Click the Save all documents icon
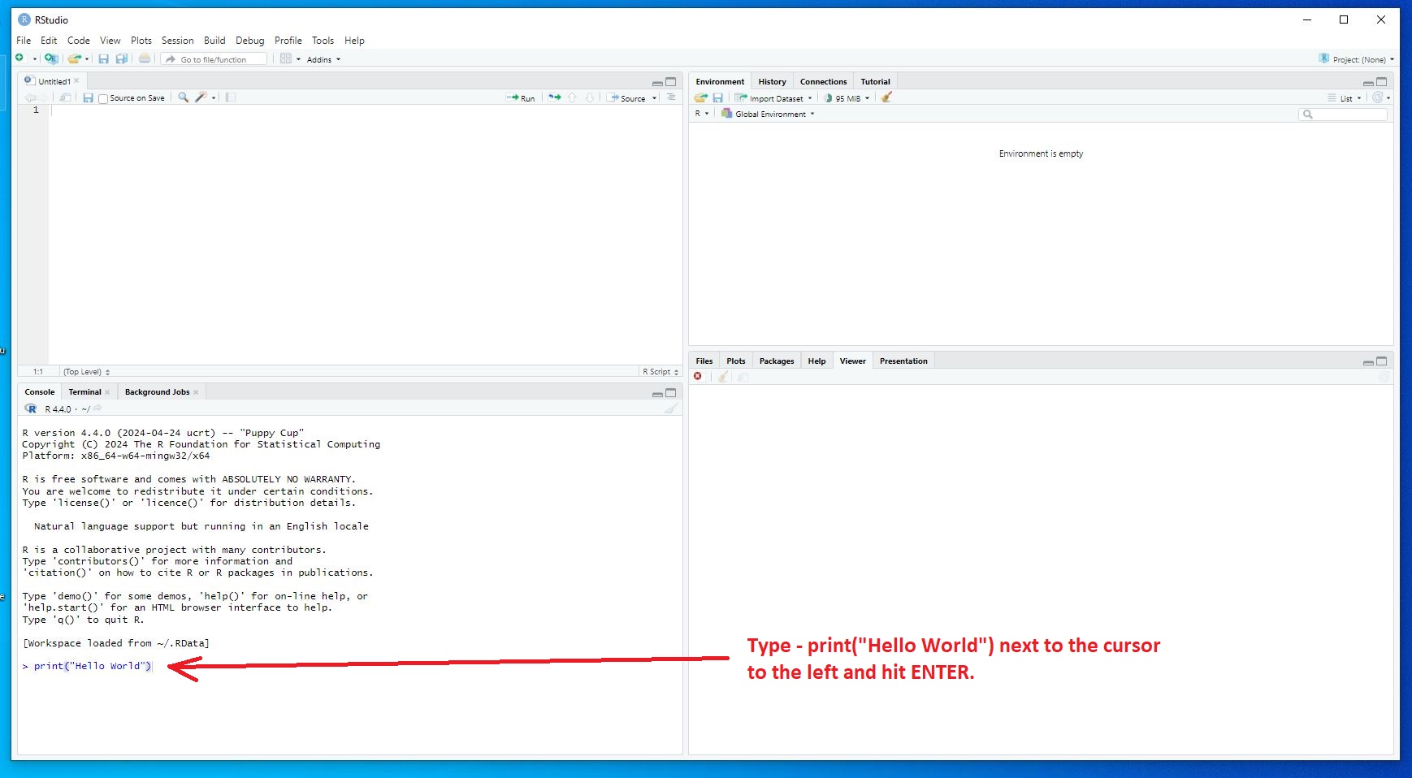Viewport: 1412px width, 778px height. point(121,58)
